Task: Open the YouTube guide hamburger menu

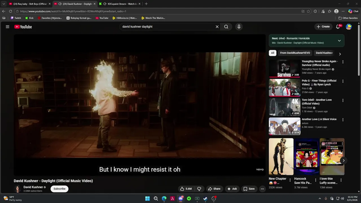Action: [8, 27]
